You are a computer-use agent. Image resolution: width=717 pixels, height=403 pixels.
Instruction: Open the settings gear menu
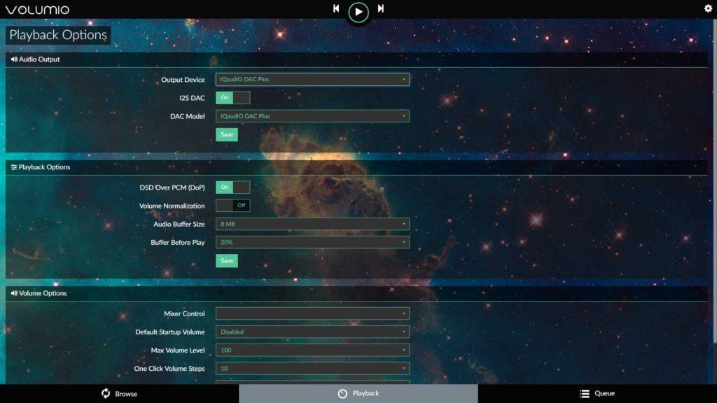pyautogui.click(x=708, y=9)
